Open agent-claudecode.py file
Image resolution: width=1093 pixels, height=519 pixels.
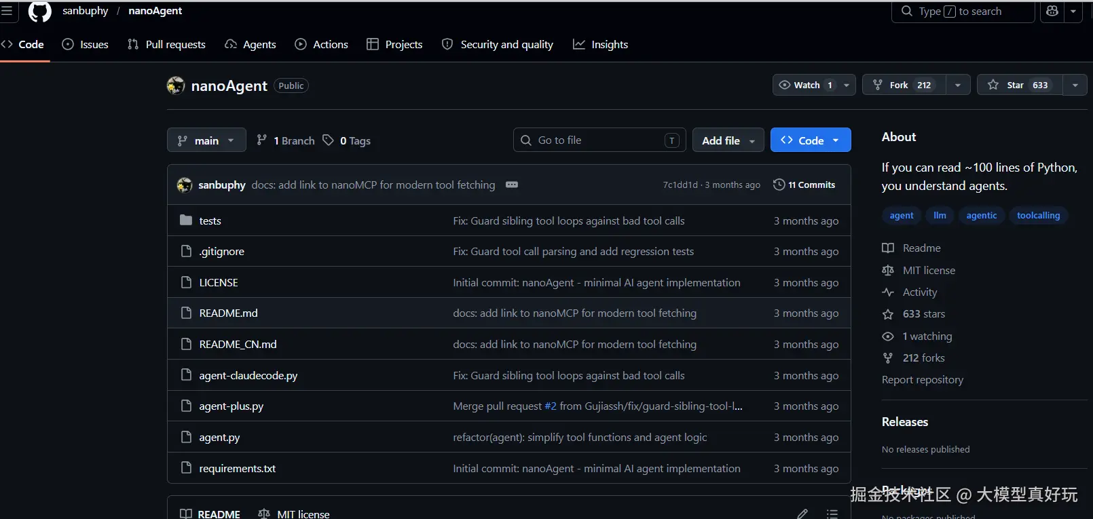(x=248, y=375)
